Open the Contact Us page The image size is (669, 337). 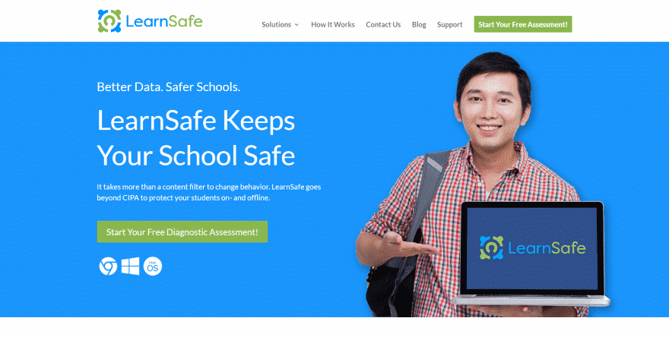[x=383, y=25]
